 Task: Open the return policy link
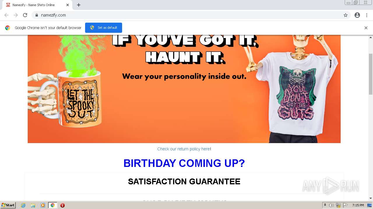tap(184, 149)
